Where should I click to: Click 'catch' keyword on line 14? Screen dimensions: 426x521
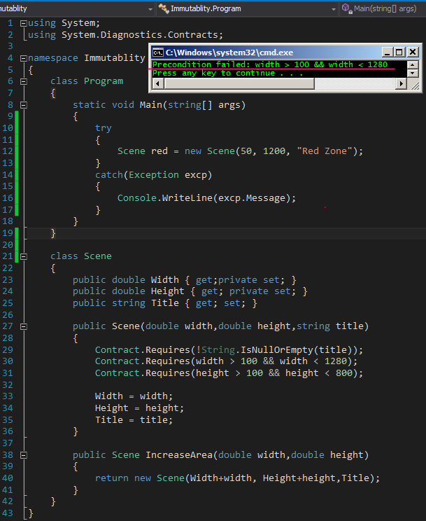pos(109,175)
